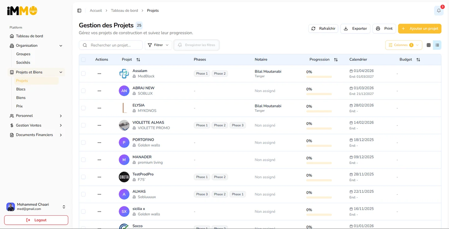
Task: Click the Assalam project logo
Action: [124, 74]
